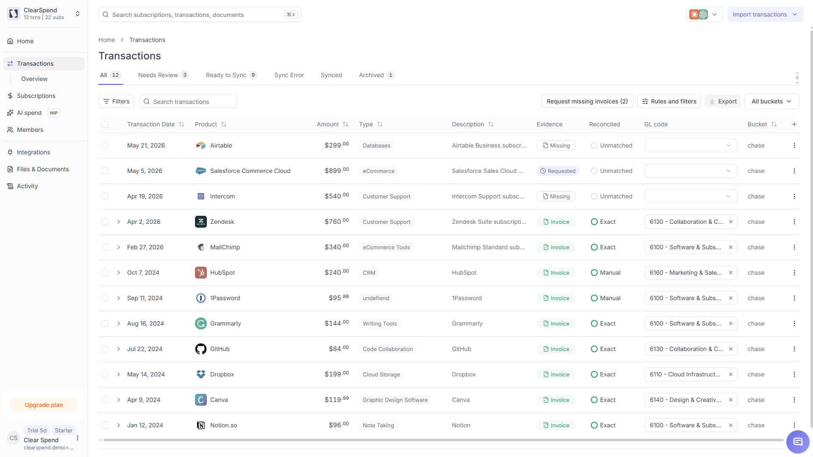This screenshot has height=457, width=813.
Task: Click the 1Password product logo
Action: coord(200,298)
